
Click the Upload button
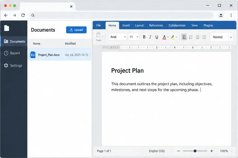point(76,30)
